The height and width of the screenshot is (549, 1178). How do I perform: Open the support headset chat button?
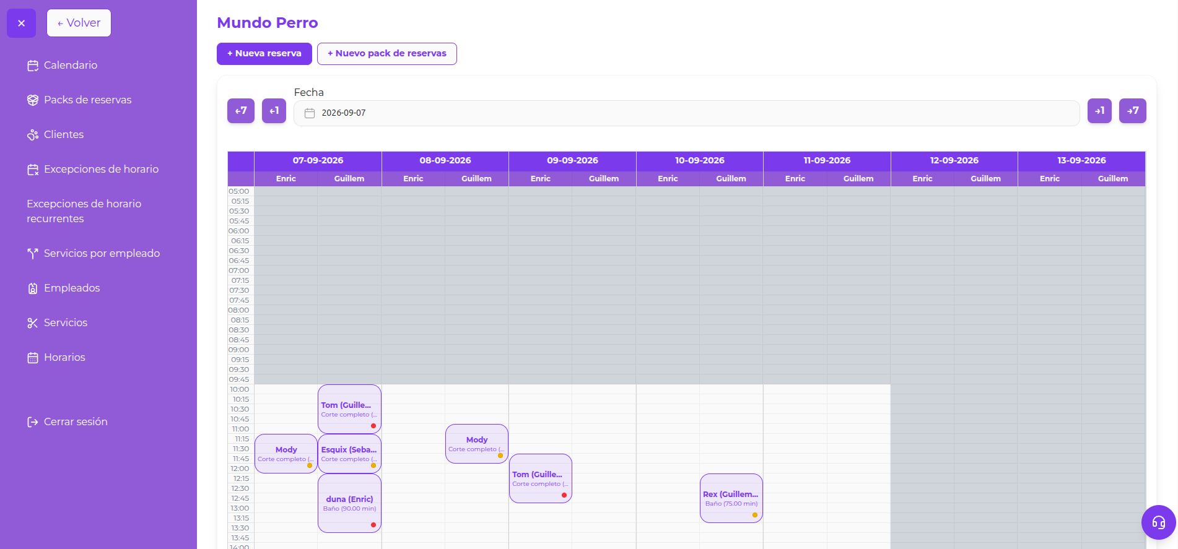click(1159, 522)
